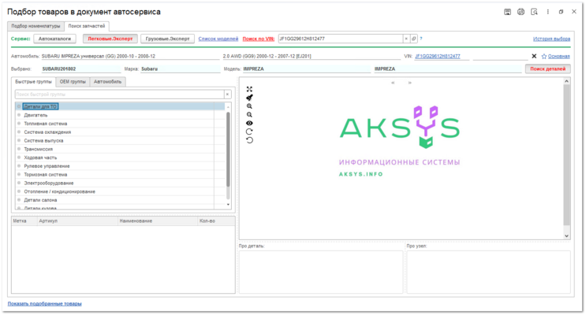Focus the quick group search field
586x315 pixels.
click(120, 94)
